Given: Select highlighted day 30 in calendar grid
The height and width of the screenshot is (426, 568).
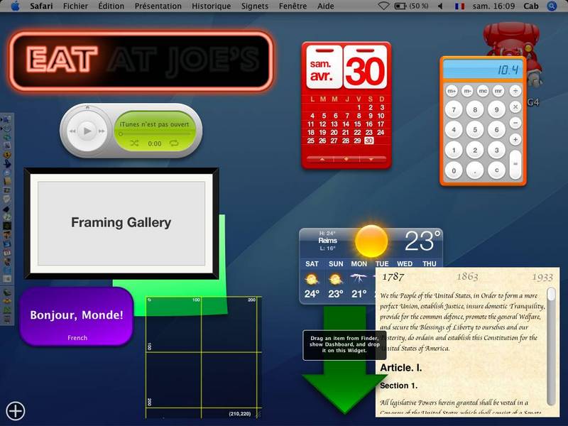Looking at the screenshot, I should 368,141.
